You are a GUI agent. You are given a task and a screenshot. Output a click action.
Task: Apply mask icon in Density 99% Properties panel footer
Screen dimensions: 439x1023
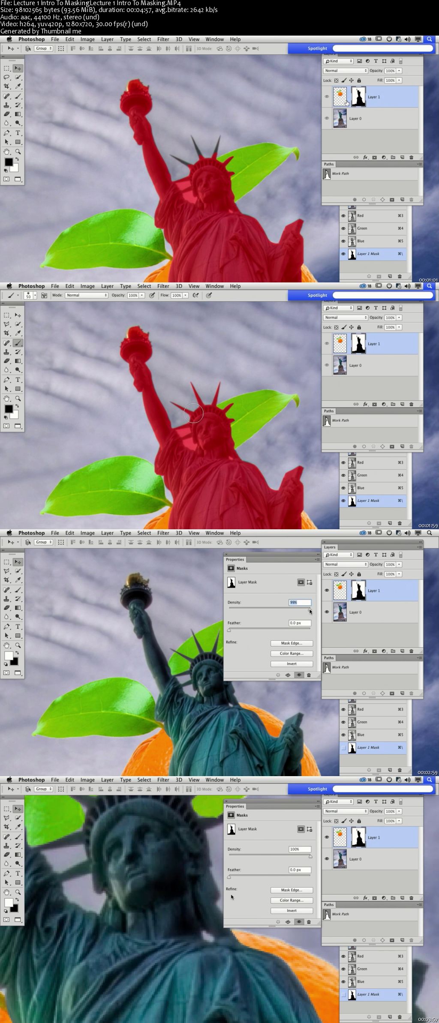[288, 675]
